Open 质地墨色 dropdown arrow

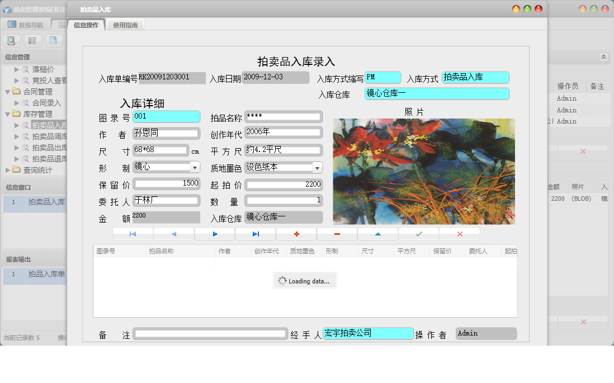click(x=317, y=167)
